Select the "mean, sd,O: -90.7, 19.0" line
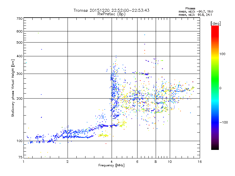 pyautogui.click(x=196, y=11)
